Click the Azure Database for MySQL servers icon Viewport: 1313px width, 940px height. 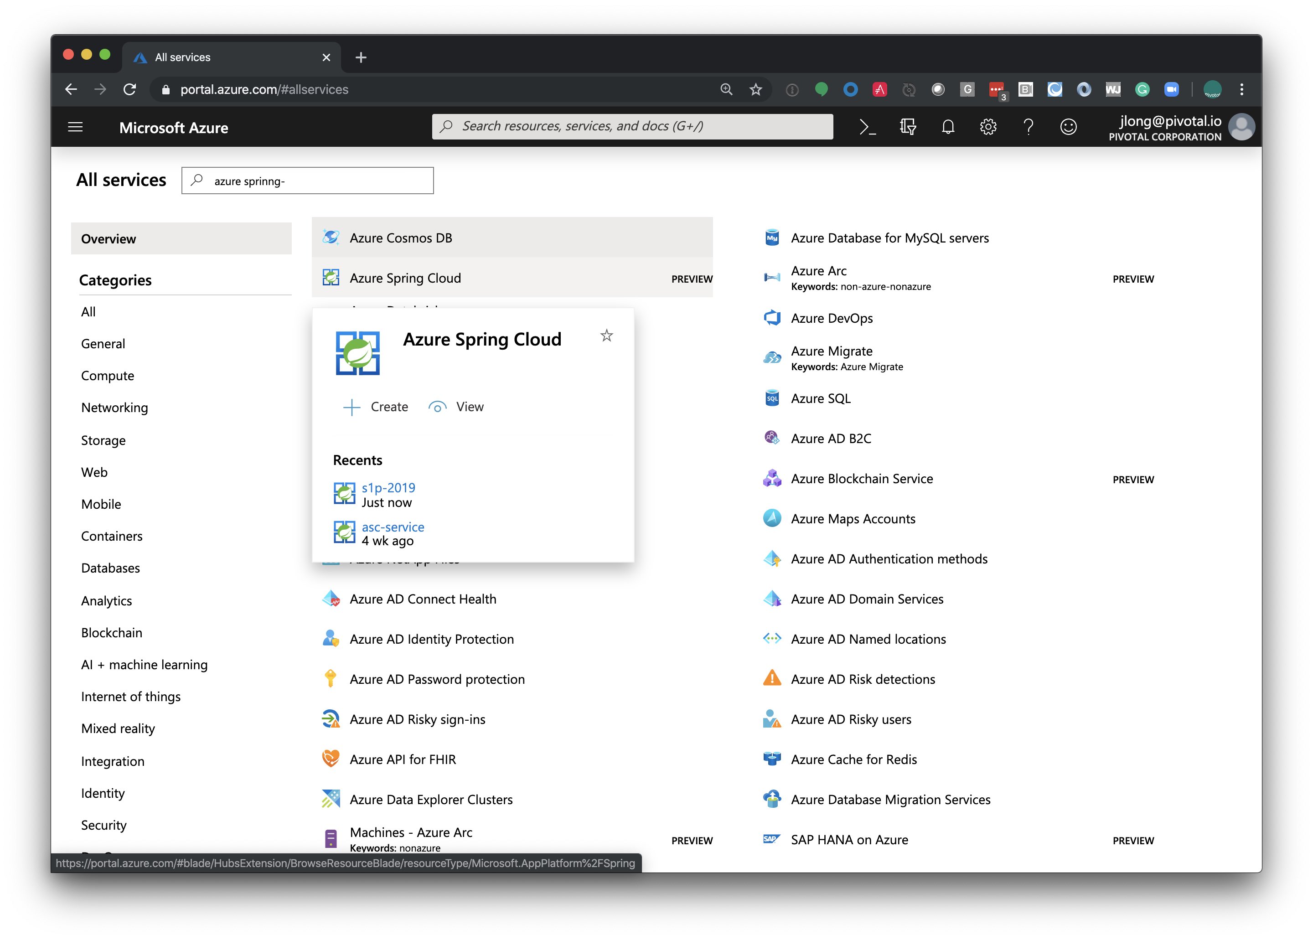pos(772,238)
